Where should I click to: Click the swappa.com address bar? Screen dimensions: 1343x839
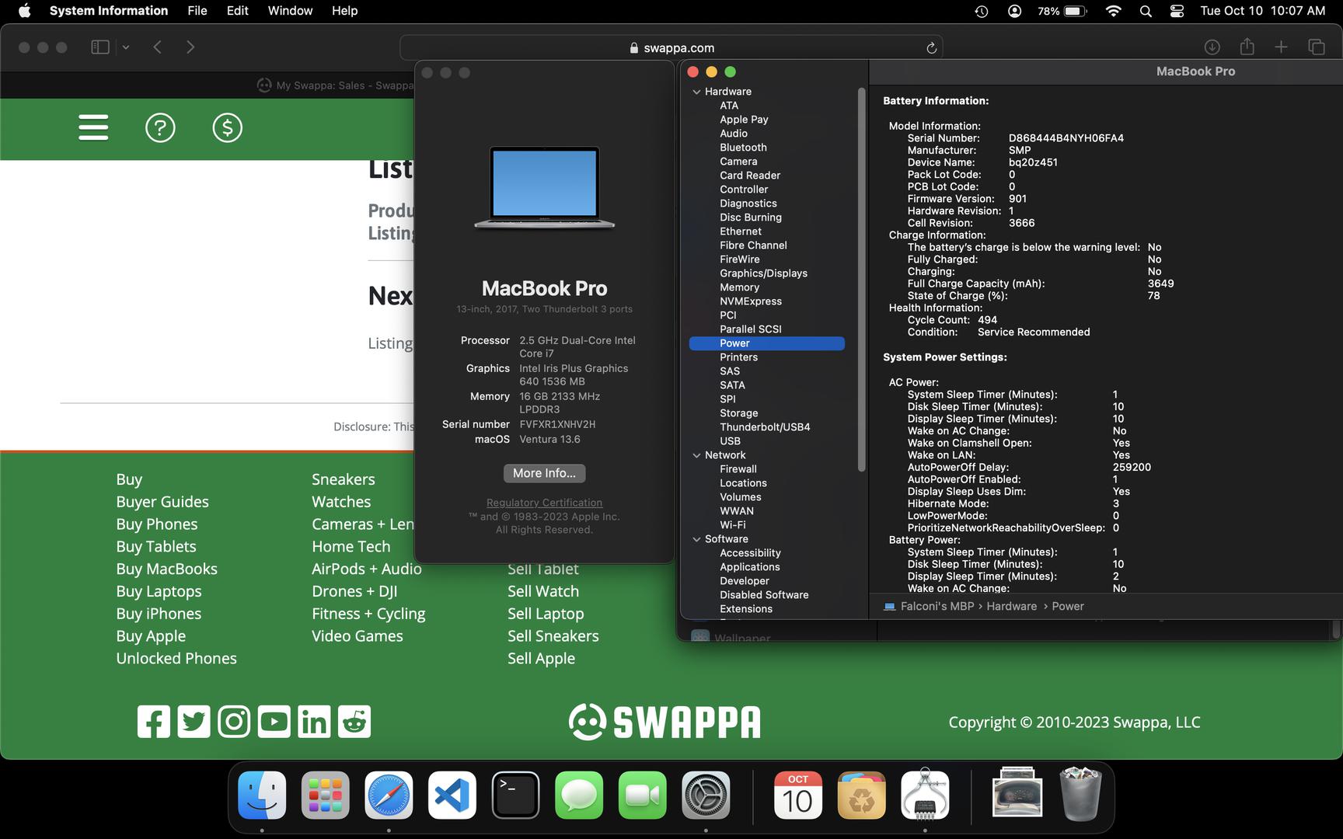click(x=671, y=47)
